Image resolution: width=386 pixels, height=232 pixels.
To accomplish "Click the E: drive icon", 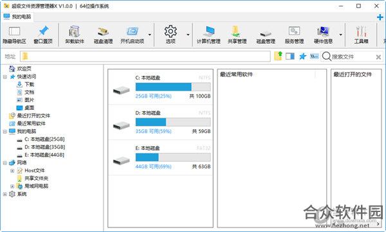I will coord(121,161).
